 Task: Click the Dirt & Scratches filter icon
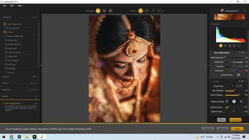click(6, 52)
